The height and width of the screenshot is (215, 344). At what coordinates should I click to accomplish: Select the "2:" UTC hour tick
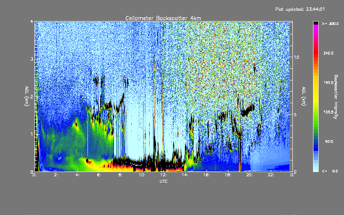tap(56, 175)
